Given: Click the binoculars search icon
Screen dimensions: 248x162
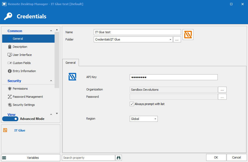Looking at the screenshot, I should (x=119, y=158).
